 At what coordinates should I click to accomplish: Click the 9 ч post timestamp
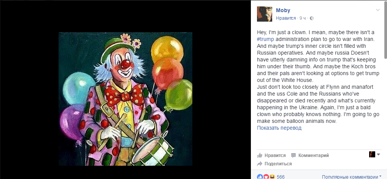[x=303, y=18]
